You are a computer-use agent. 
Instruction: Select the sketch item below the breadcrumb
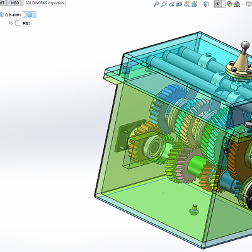coord(23,23)
